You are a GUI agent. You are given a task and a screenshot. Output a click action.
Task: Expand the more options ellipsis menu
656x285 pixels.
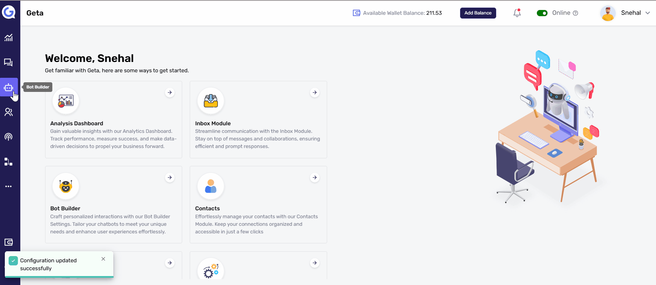pyautogui.click(x=9, y=187)
